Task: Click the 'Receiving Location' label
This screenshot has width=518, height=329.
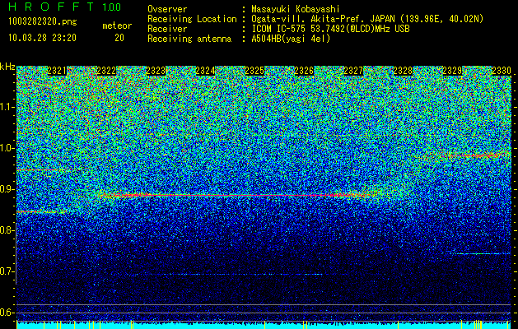Action: (192, 19)
